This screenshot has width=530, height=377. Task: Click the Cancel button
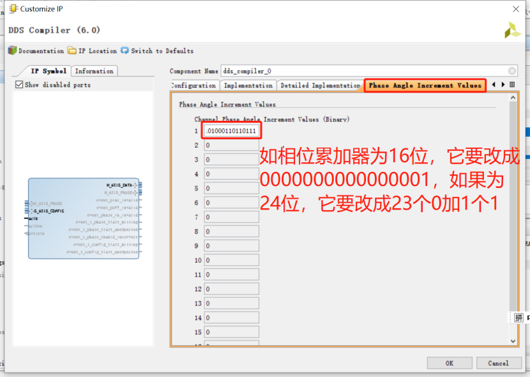(x=499, y=363)
